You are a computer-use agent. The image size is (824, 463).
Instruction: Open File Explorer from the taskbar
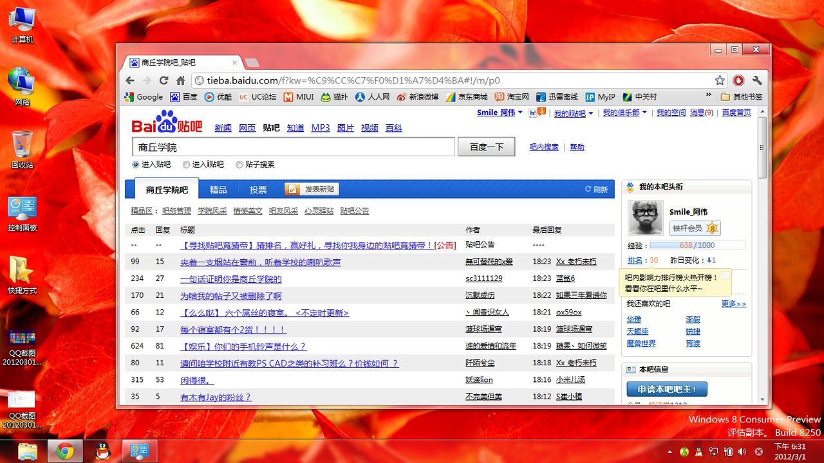(28, 452)
